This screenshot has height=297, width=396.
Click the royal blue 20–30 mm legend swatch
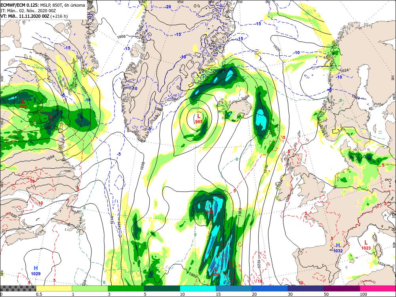270,288
